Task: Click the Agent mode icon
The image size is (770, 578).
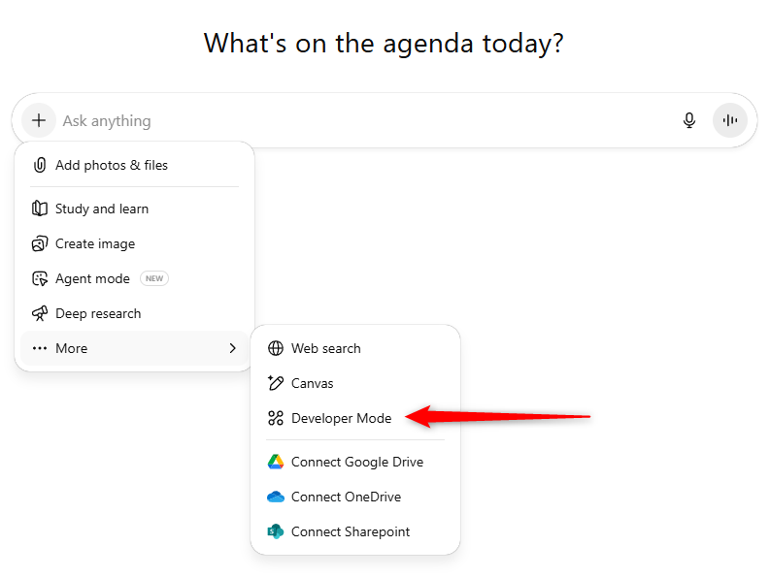Action: (40, 278)
